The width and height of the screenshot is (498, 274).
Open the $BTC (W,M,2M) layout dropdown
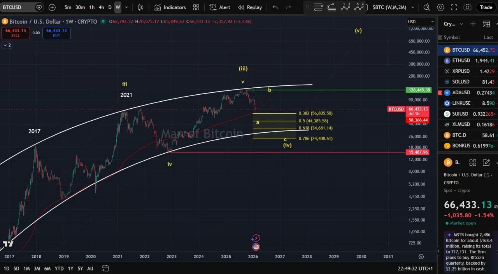(393, 7)
